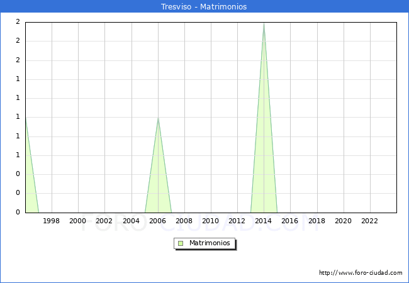Click the 2004 x-axis label
The width and height of the screenshot is (409, 283).
[131, 221]
